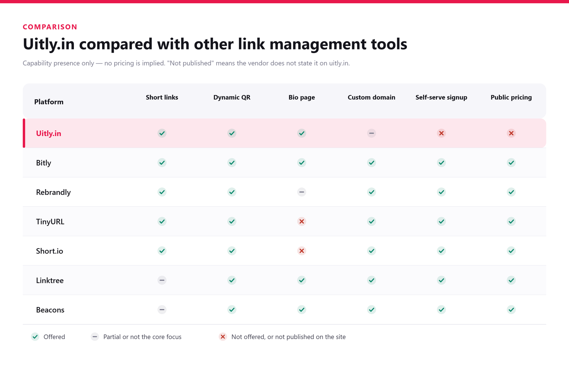Click the Short links column header
Image resolution: width=569 pixels, height=366 pixels.
(162, 97)
